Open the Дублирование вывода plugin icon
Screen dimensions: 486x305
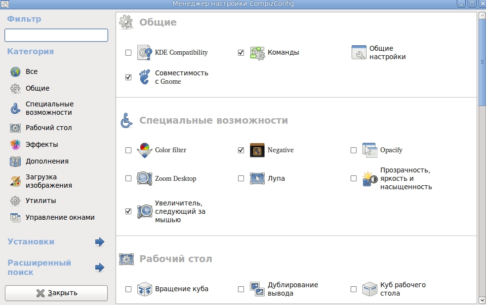257,289
